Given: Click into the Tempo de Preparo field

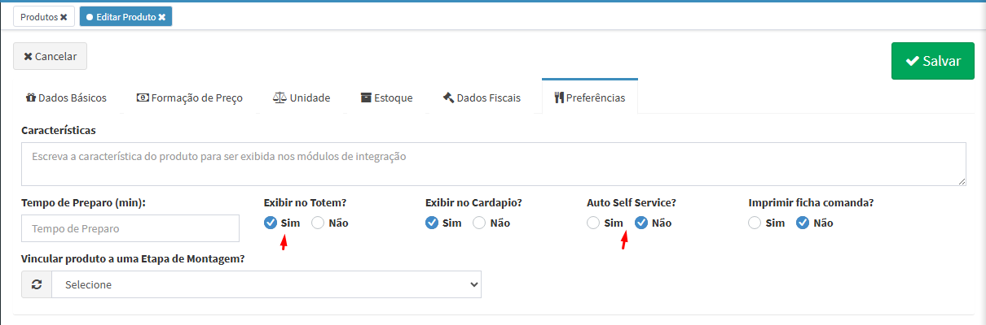Looking at the screenshot, I should click(x=130, y=229).
